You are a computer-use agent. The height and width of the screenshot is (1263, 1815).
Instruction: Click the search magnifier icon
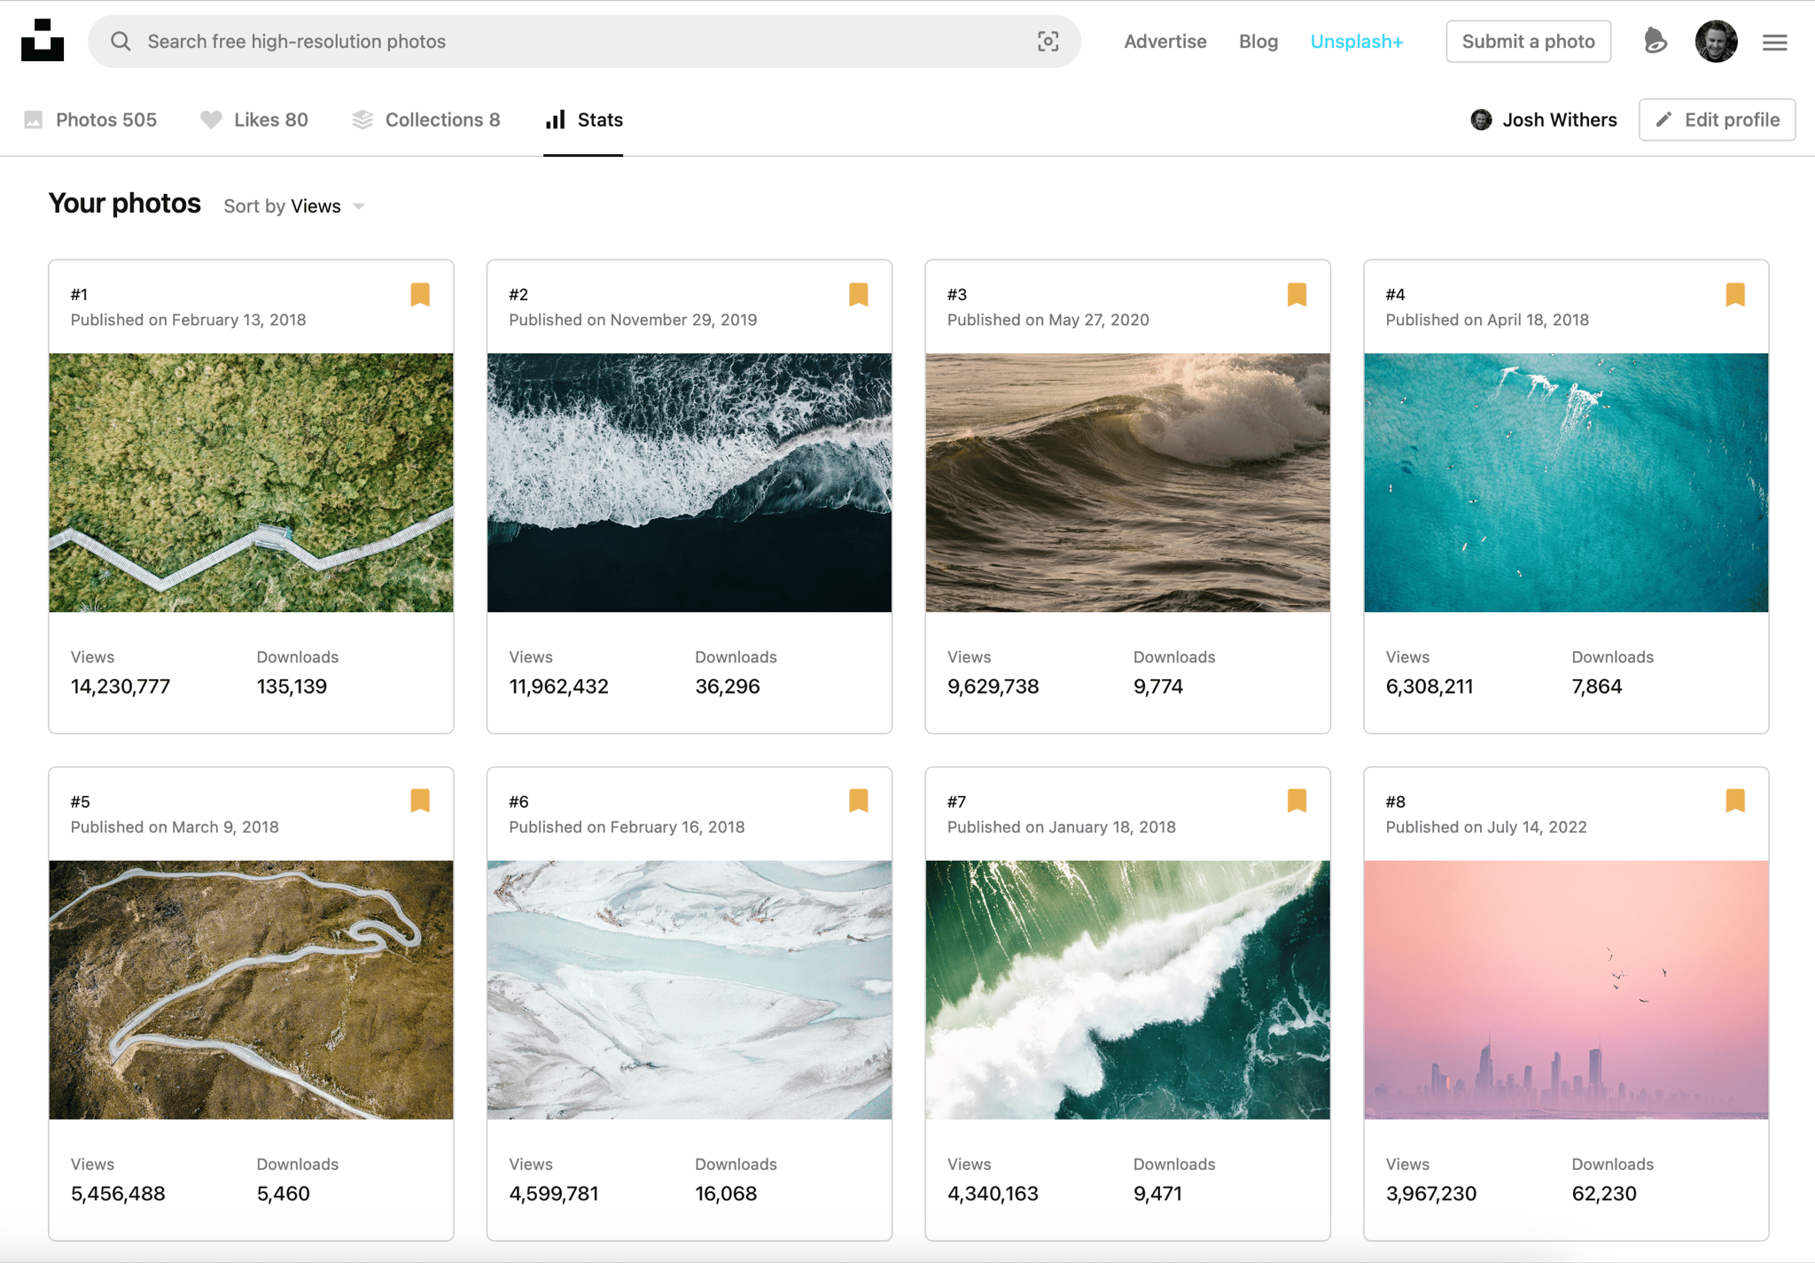[121, 42]
